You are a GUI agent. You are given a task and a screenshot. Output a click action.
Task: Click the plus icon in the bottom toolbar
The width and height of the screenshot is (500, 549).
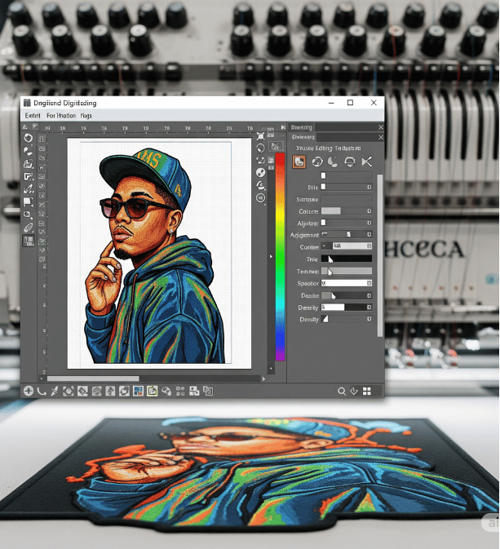click(29, 392)
